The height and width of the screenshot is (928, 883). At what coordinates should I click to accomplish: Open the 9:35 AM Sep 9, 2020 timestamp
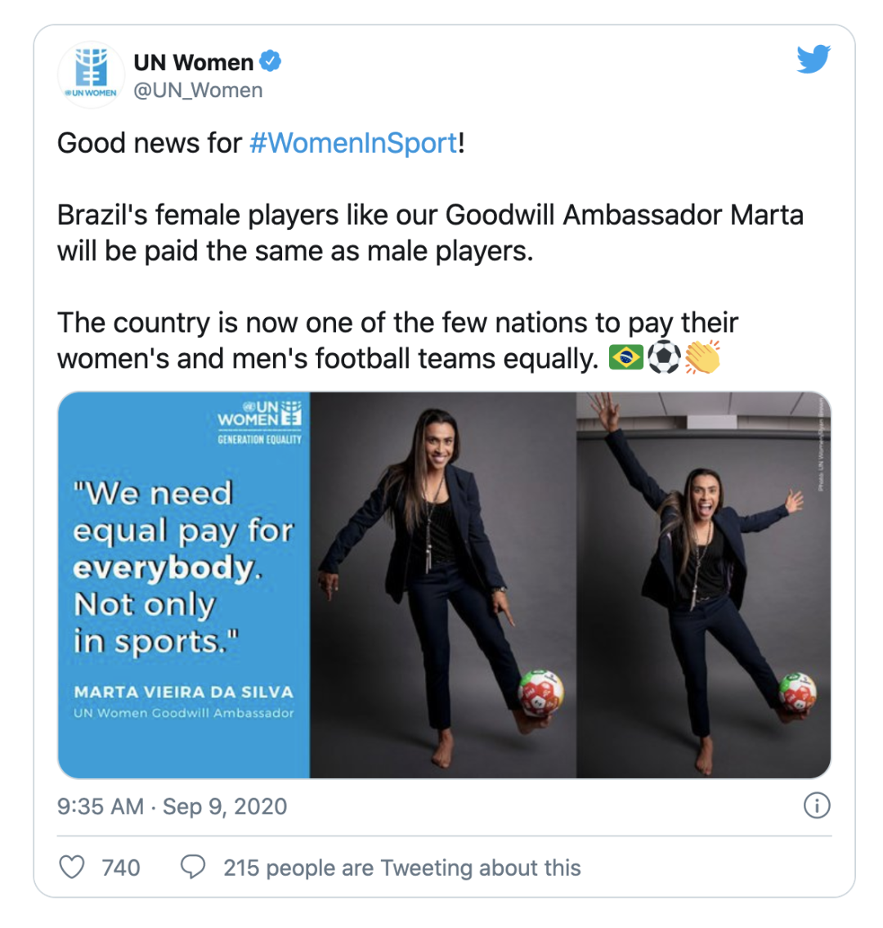[173, 806]
